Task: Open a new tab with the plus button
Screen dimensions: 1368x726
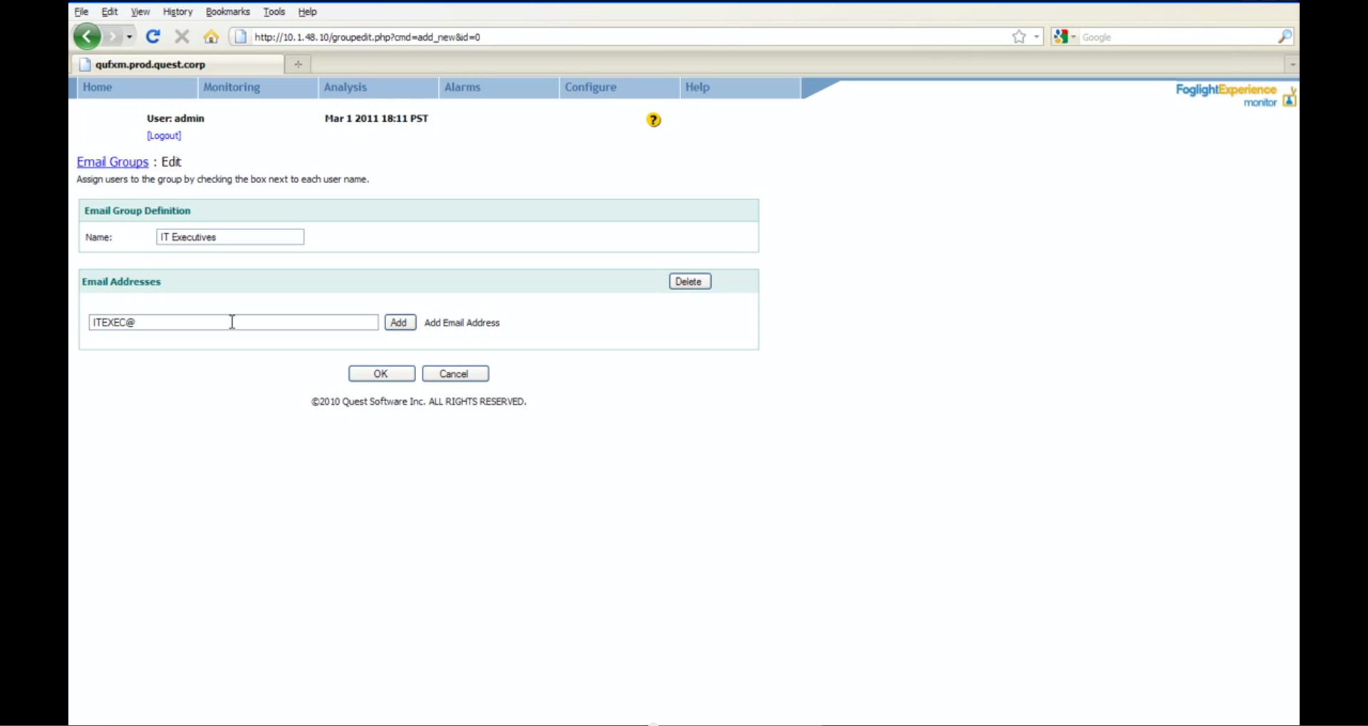Action: (298, 64)
